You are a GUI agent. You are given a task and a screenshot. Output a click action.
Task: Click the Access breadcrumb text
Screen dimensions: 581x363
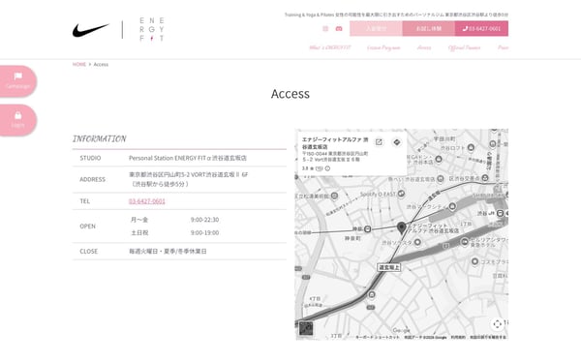[x=101, y=65]
